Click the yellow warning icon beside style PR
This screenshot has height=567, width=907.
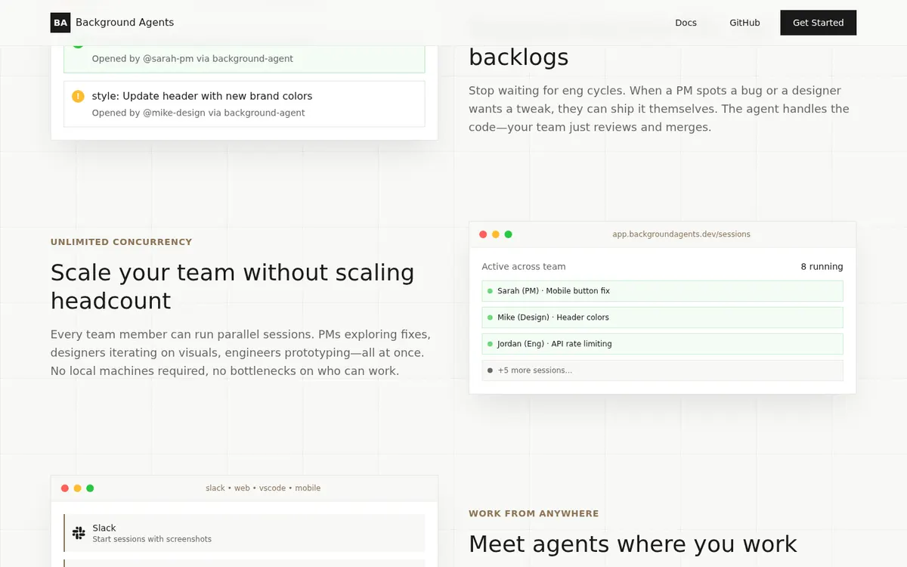click(78, 96)
